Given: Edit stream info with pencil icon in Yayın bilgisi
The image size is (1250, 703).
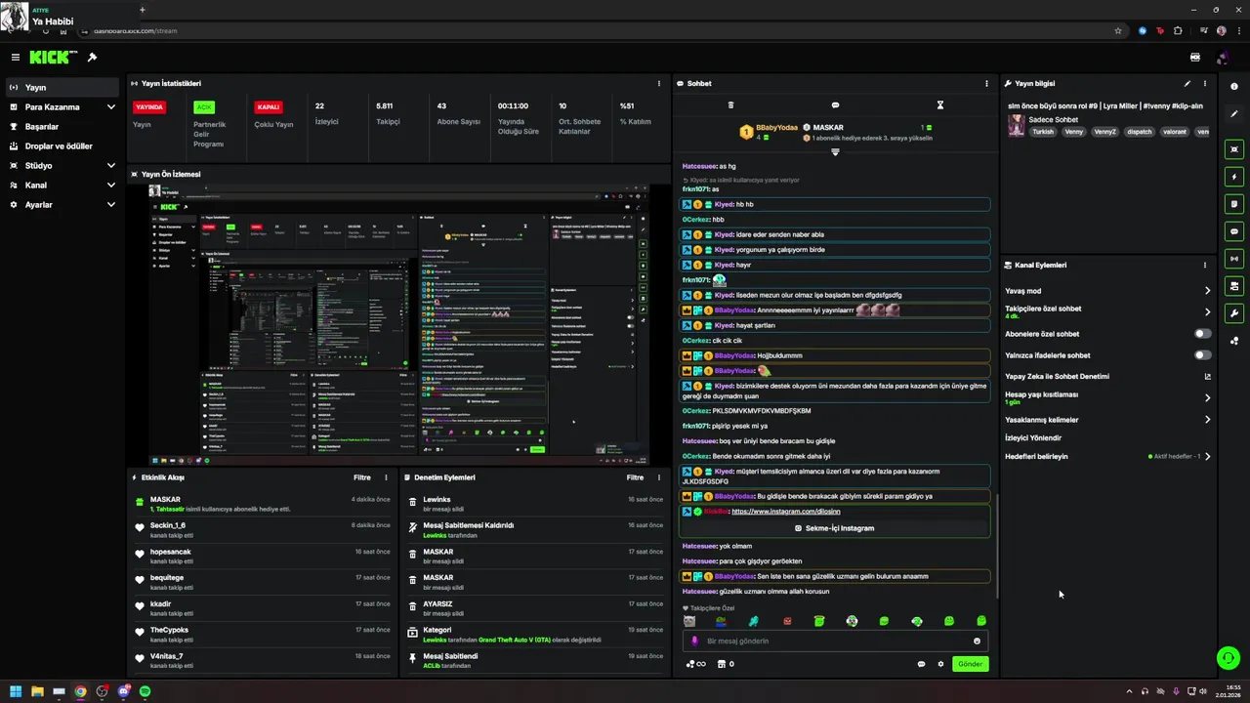Looking at the screenshot, I should 1187,84.
